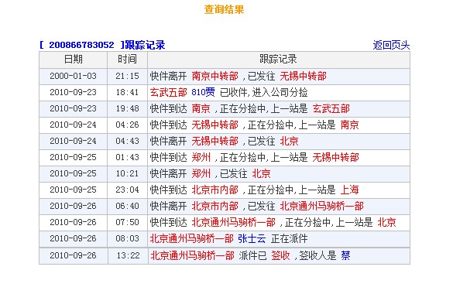Viewport: 453px width, 294px height.
Task: Select tracking number 200866783052 in header
Action: (x=81, y=45)
